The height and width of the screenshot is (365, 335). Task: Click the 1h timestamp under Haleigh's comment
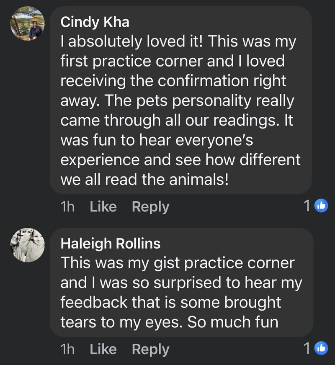click(x=67, y=349)
